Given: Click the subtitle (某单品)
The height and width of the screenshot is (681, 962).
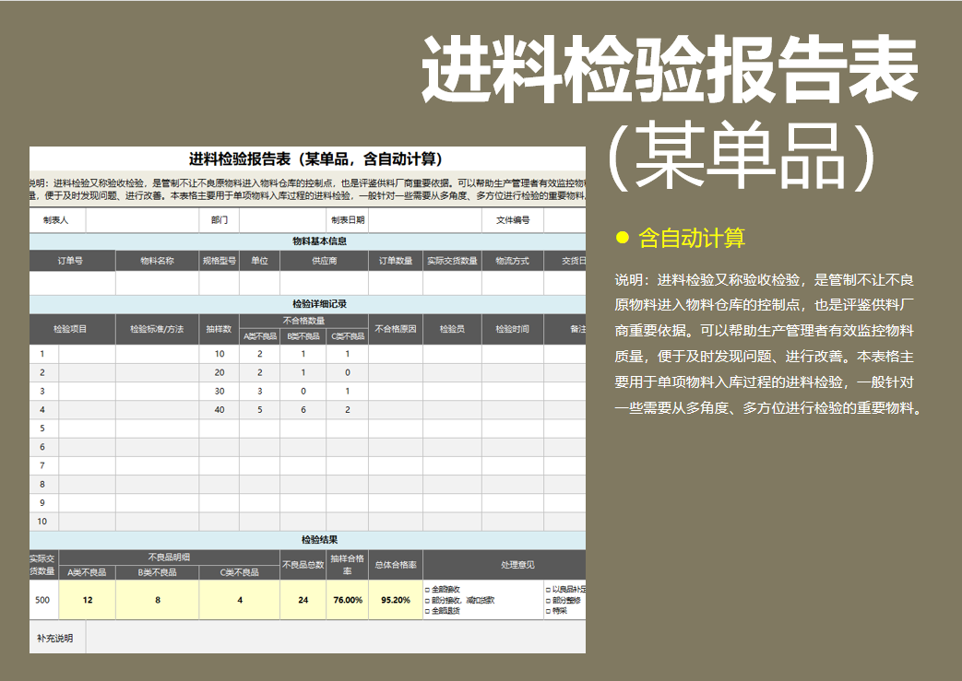Looking at the screenshot, I should (743, 156).
